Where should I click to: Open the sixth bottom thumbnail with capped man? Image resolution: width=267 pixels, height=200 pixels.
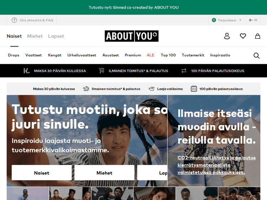(x=239, y=193)
